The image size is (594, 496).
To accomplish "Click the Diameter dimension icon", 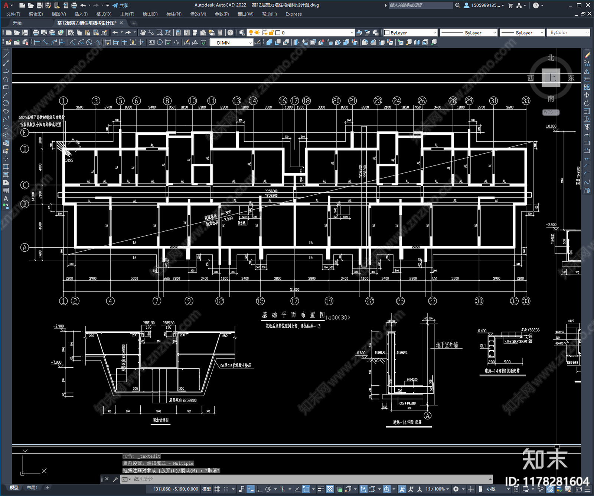I will (x=89, y=43).
